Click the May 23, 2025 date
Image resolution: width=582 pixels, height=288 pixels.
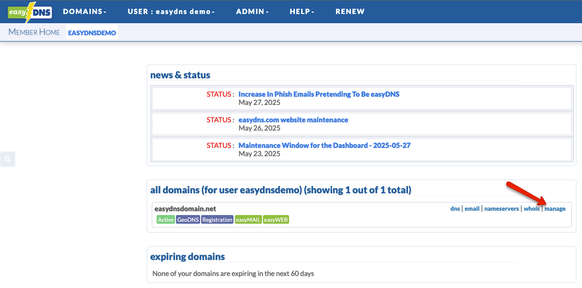point(259,154)
